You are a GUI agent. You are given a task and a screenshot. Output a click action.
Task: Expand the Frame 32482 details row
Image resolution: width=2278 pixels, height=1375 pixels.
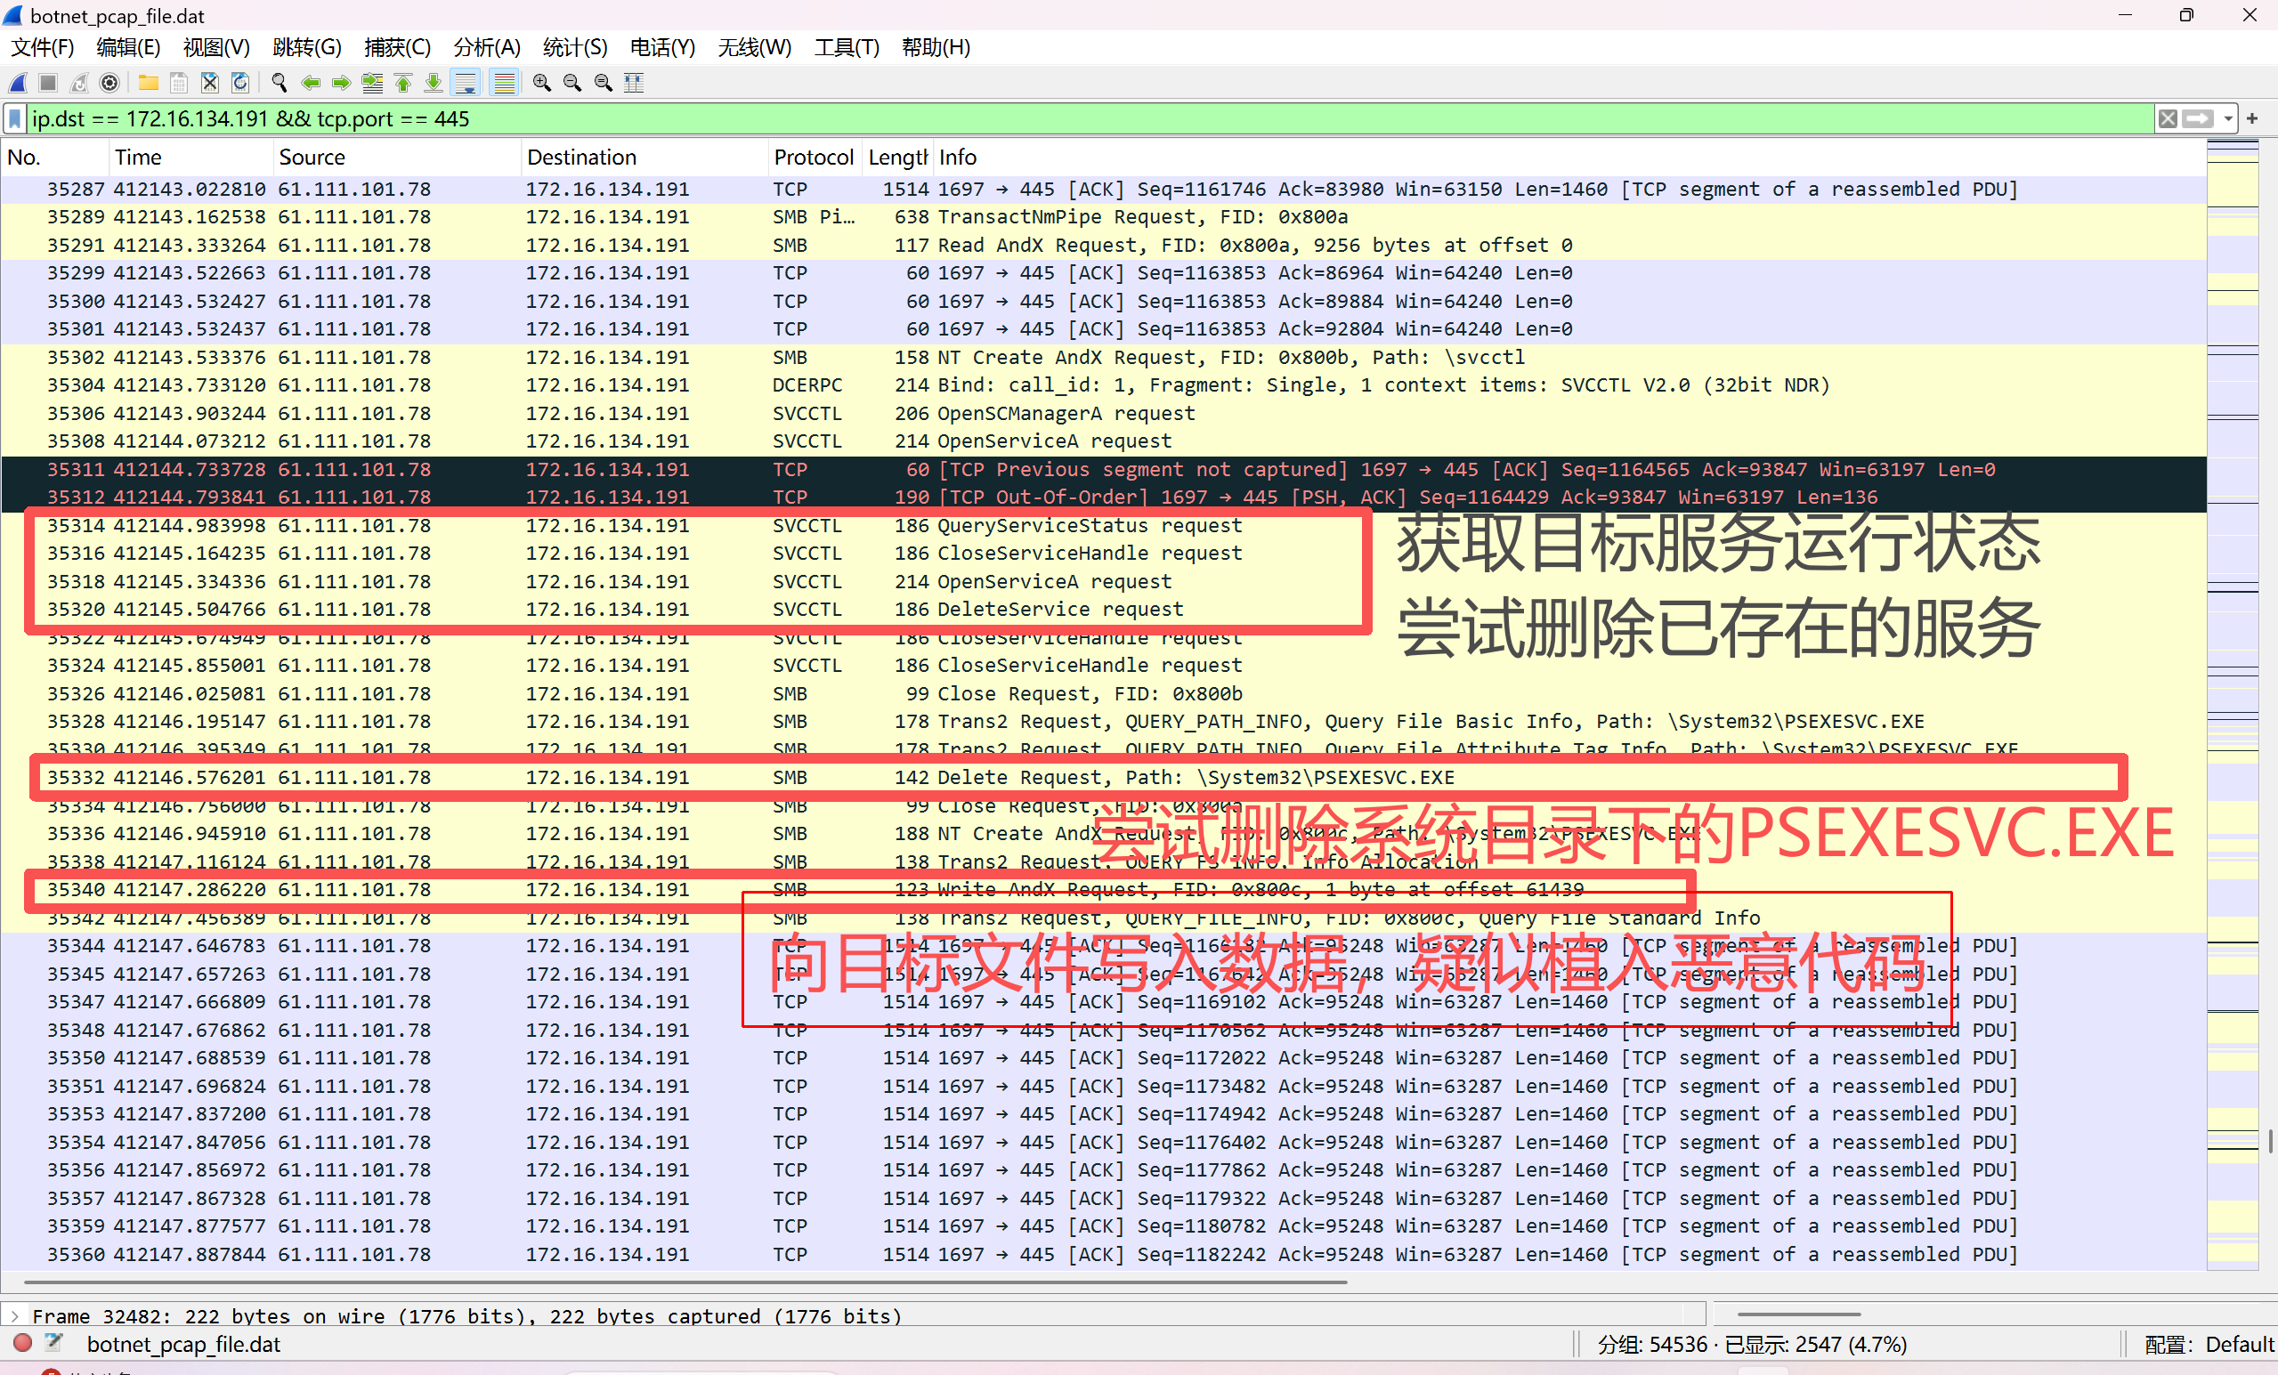(15, 1315)
